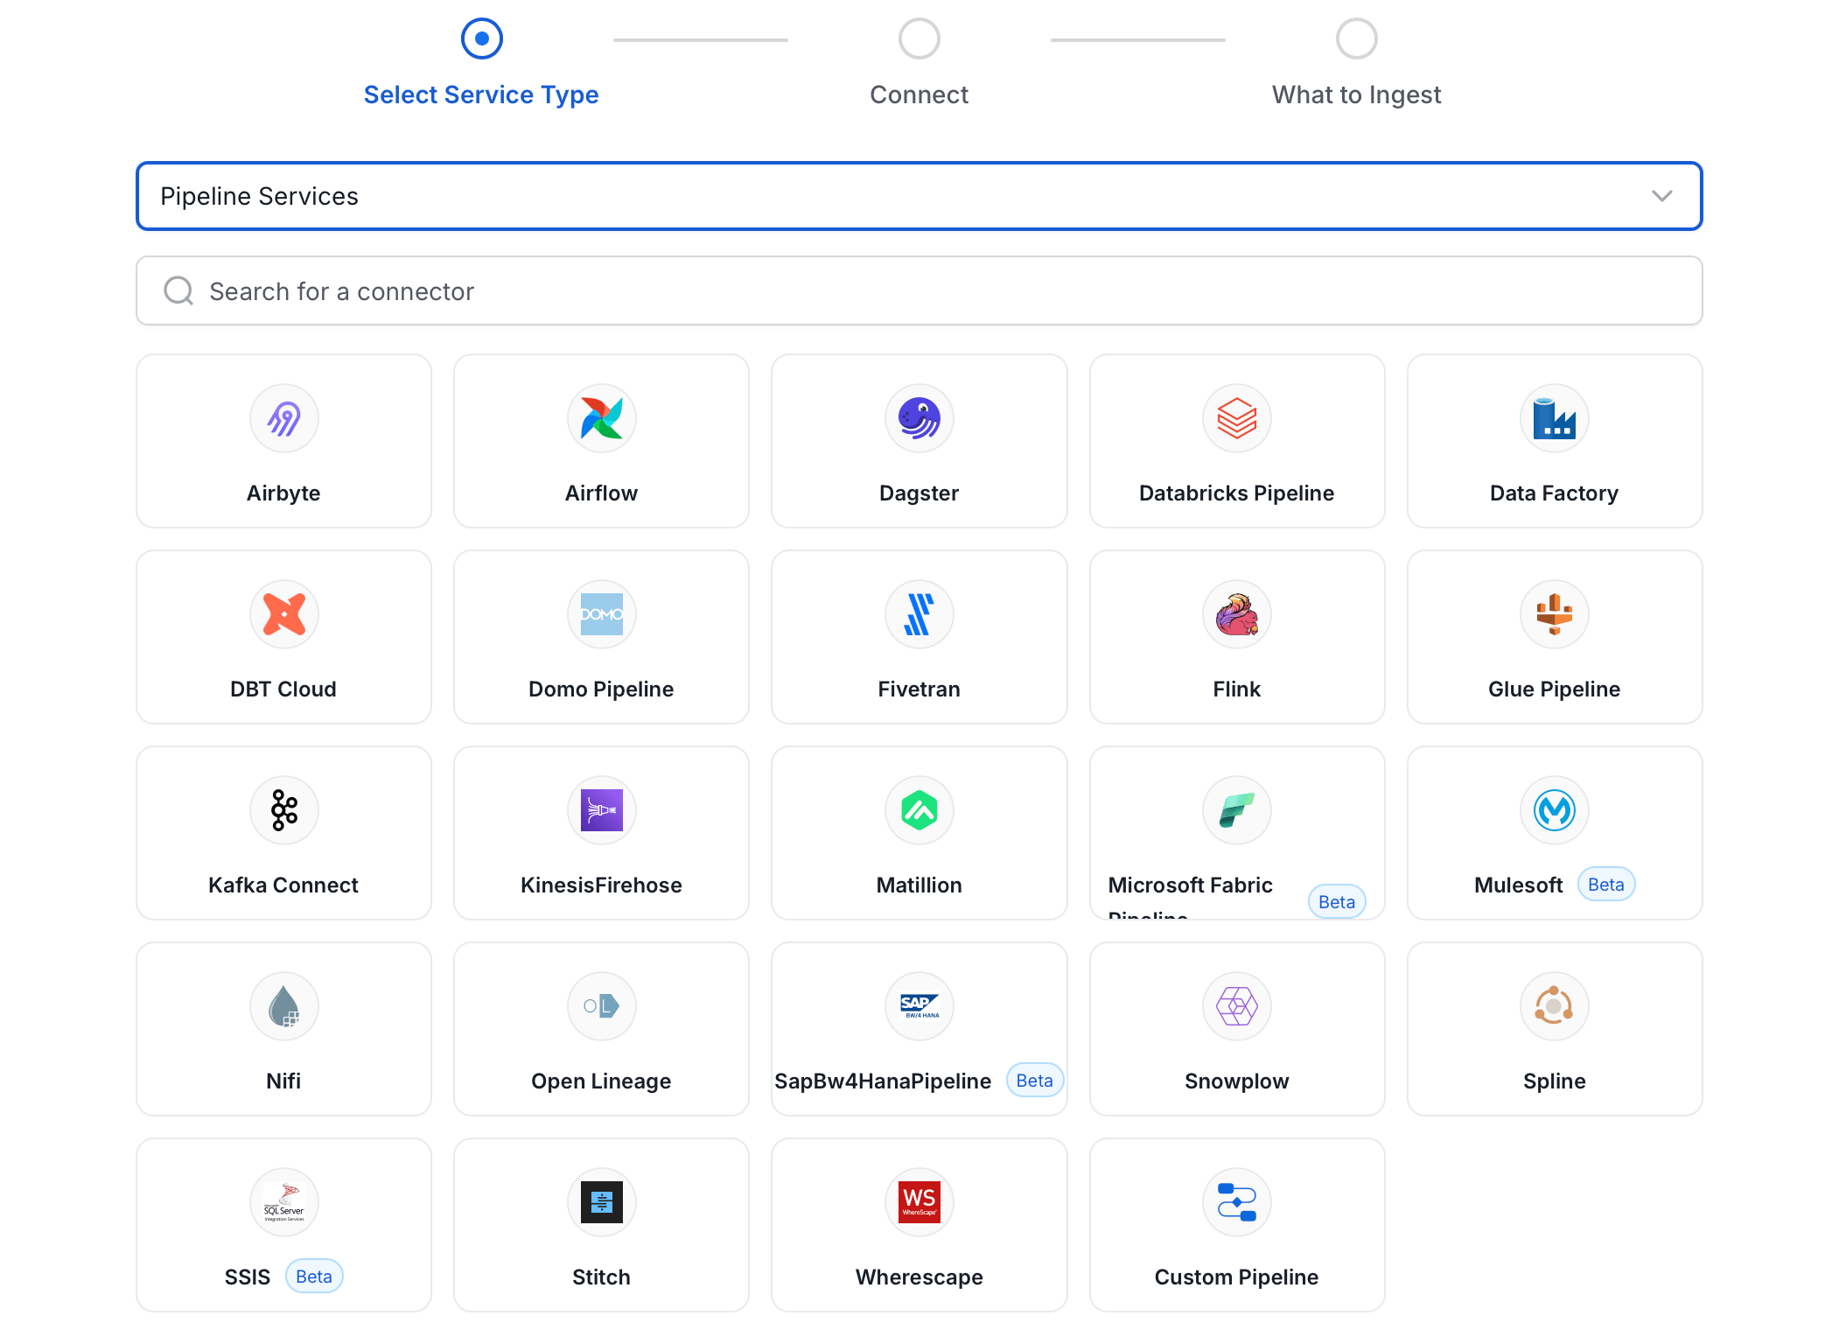Pick the Spline connector icon
Image resolution: width=1839 pixels, height=1344 pixels.
click(1554, 1006)
